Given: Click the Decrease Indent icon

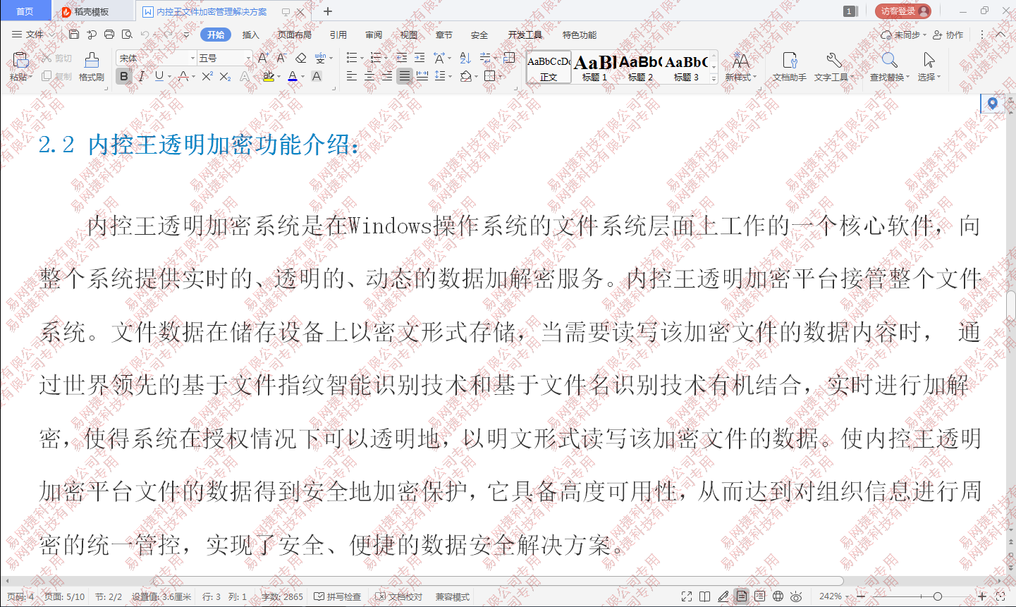Looking at the screenshot, I should [402, 58].
